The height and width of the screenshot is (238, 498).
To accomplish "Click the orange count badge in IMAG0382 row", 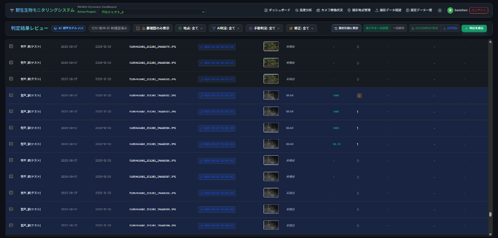I will 359,96.
